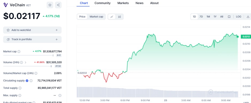Toggle LOG scale on chart

tap(238, 17)
